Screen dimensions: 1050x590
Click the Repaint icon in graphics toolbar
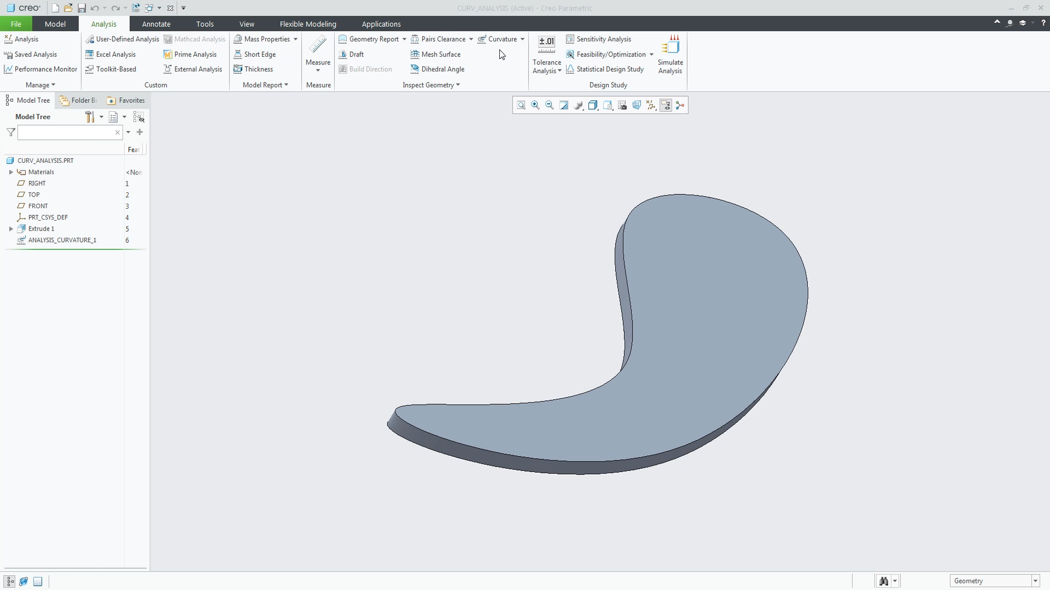pyautogui.click(x=564, y=105)
